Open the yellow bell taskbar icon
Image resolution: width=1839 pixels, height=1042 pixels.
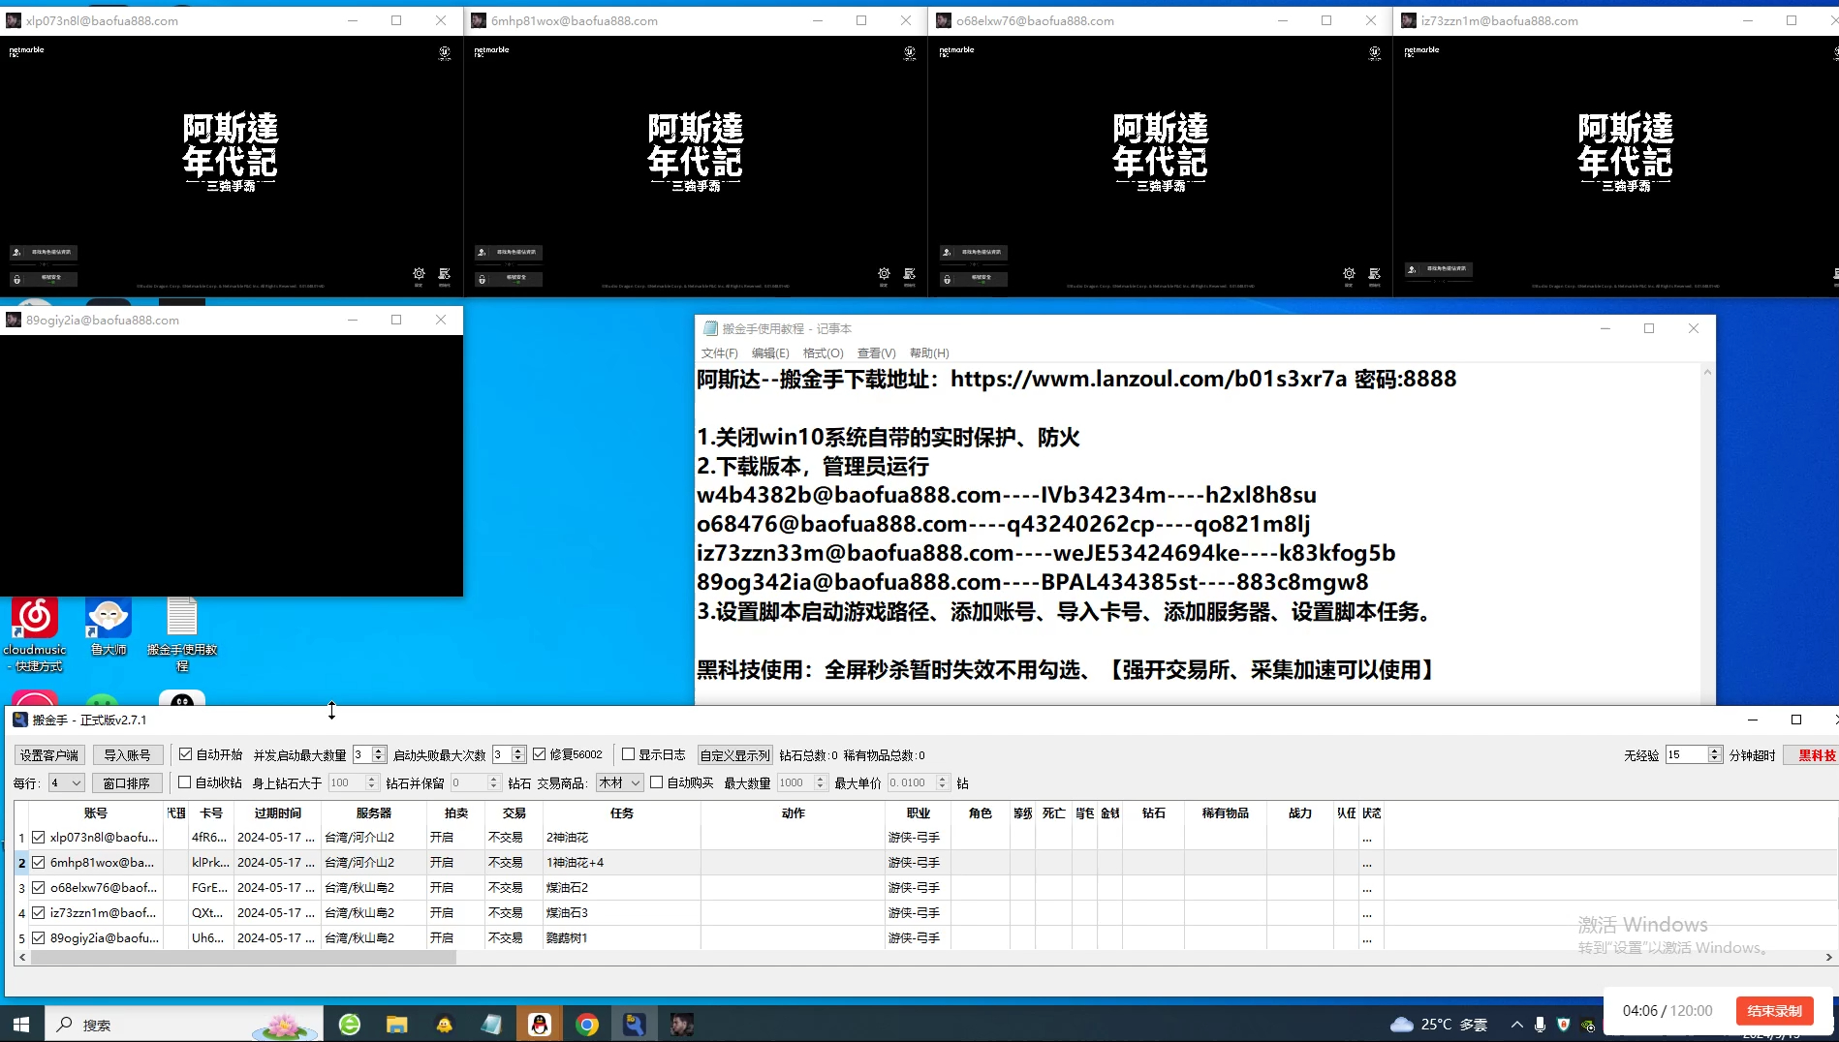point(445,1024)
